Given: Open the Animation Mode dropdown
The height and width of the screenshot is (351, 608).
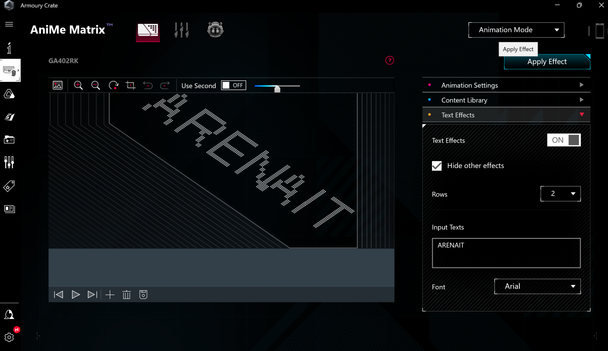Looking at the screenshot, I should click(x=516, y=30).
